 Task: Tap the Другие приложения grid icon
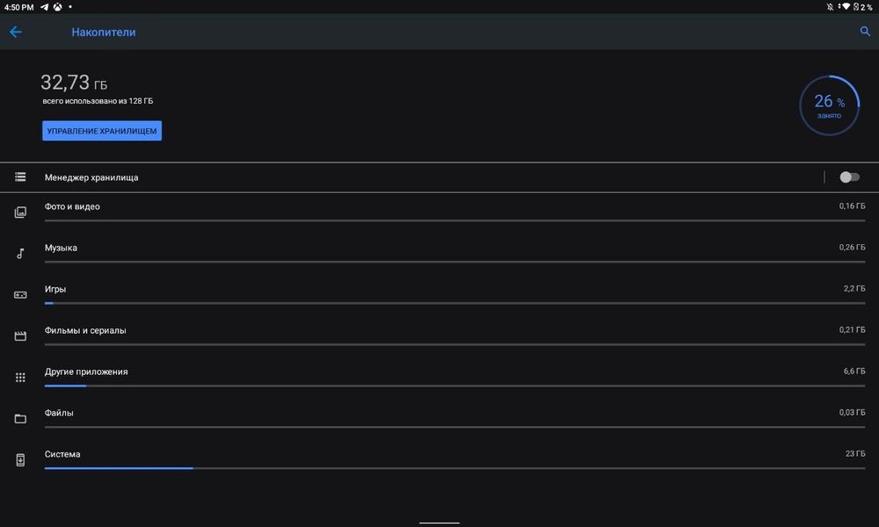tap(20, 378)
